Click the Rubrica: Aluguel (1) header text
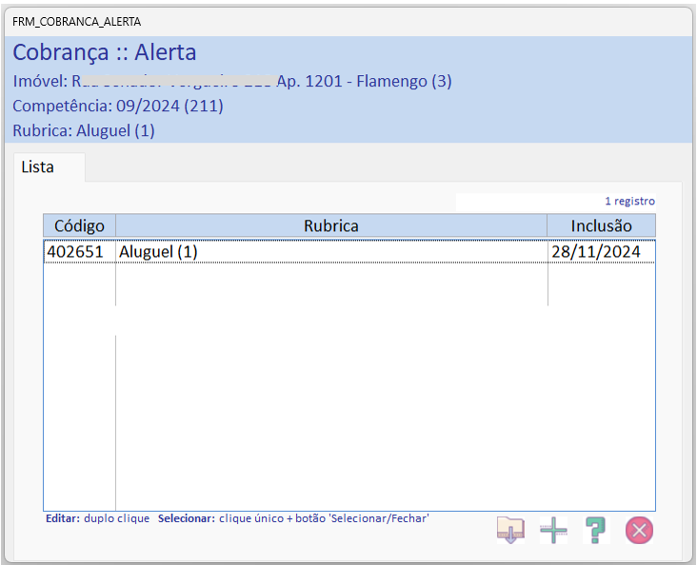Image resolution: width=697 pixels, height=565 pixels. (x=84, y=131)
